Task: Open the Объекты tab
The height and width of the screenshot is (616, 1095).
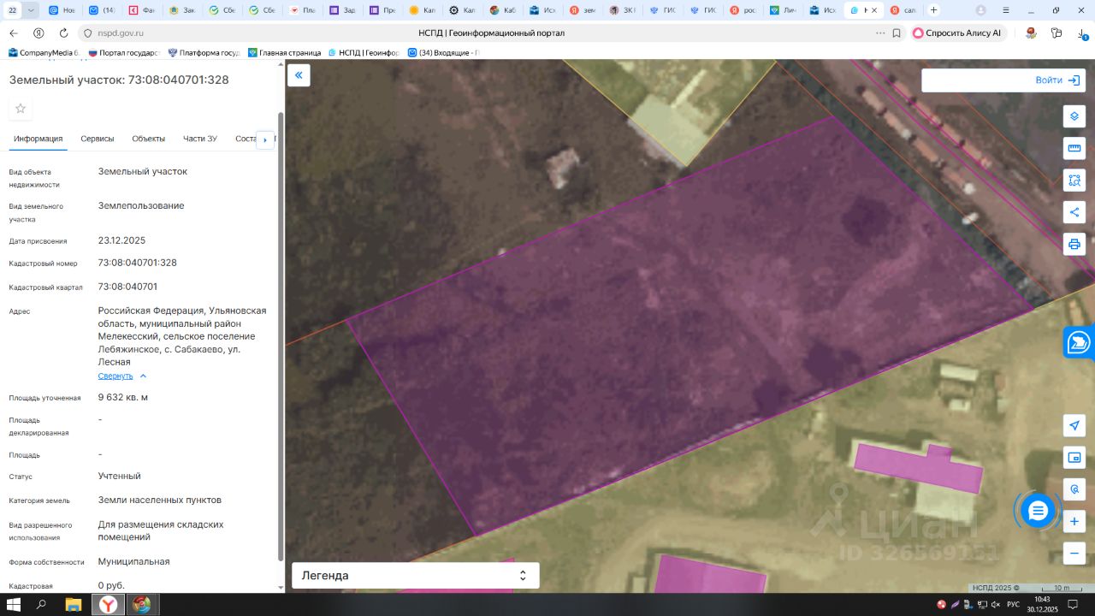Action: pos(149,139)
